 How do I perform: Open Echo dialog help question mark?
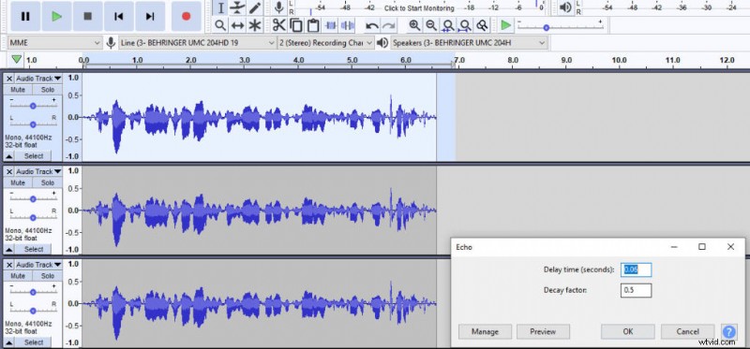[728, 331]
